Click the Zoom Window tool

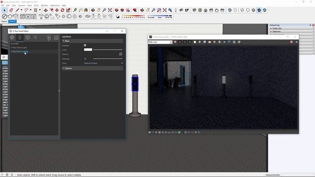(x=159, y=10)
